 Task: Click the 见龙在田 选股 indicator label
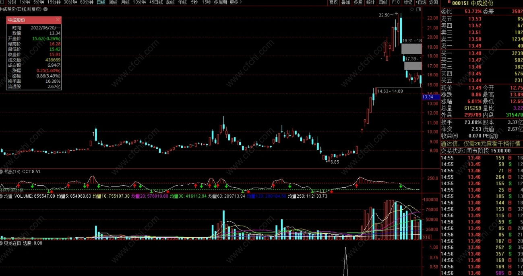[23, 243]
